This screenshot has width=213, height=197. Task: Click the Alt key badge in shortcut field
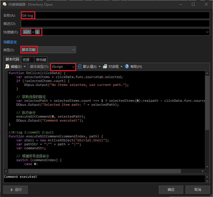click(27, 32)
